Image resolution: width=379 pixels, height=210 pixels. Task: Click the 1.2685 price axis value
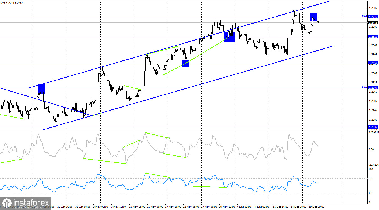click(x=373, y=27)
